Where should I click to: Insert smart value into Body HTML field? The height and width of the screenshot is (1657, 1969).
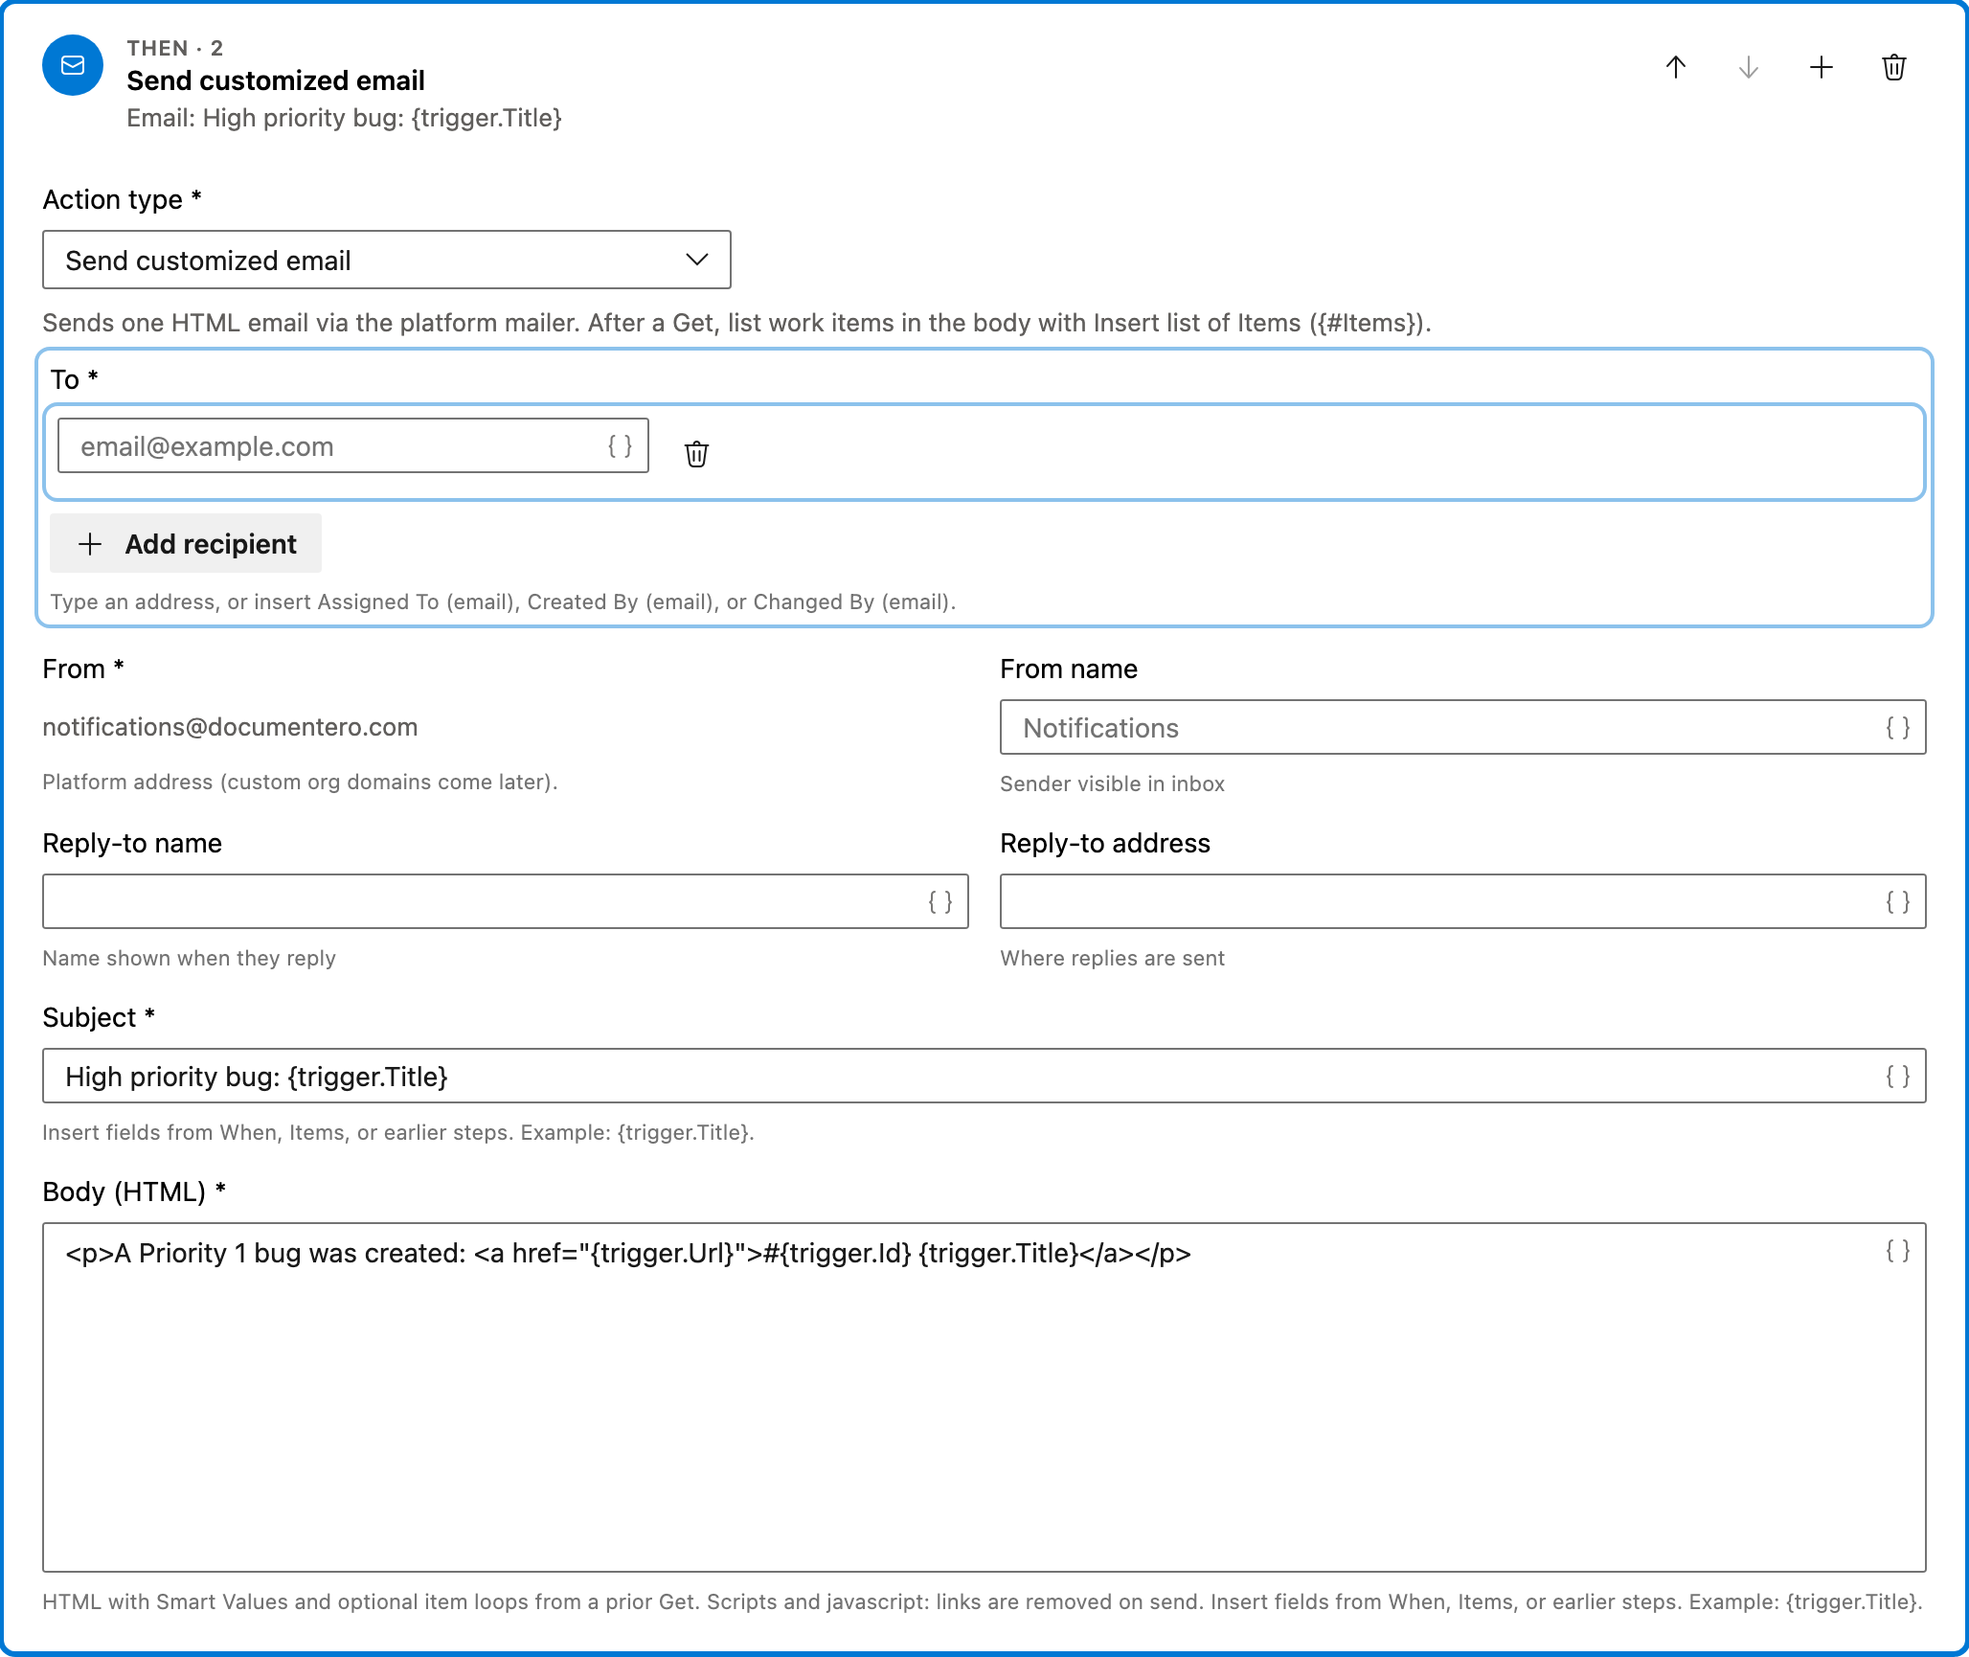1898,1250
